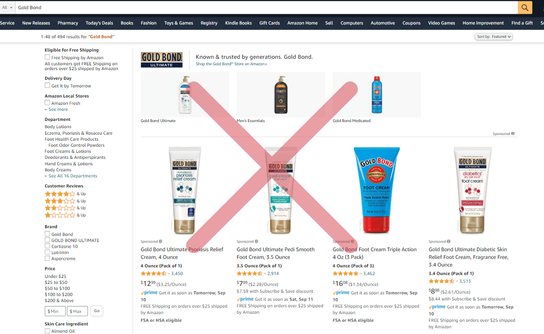Open Gold Bond Ultimate Diabetic Skin Relief link
Screen dimensions: 544x334
[x=468, y=257]
